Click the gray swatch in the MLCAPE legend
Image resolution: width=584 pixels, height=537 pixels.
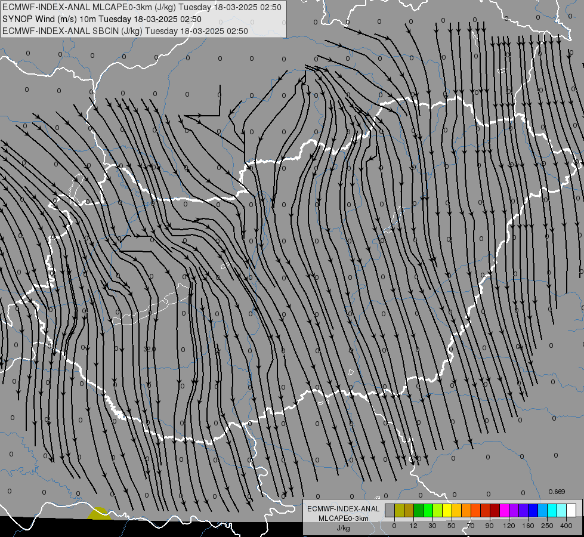point(390,510)
